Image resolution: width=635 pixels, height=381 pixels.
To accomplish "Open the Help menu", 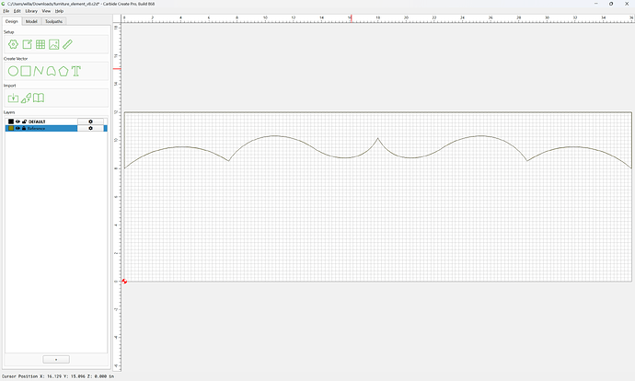I will coord(59,11).
